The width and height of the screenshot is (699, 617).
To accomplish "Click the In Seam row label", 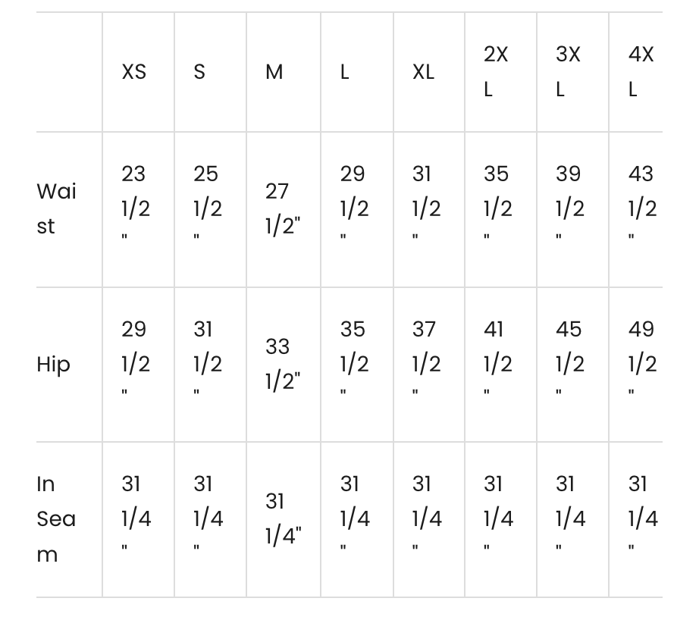I will pyautogui.click(x=56, y=519).
